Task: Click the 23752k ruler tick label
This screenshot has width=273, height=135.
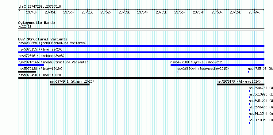Action: click(x=106, y=12)
